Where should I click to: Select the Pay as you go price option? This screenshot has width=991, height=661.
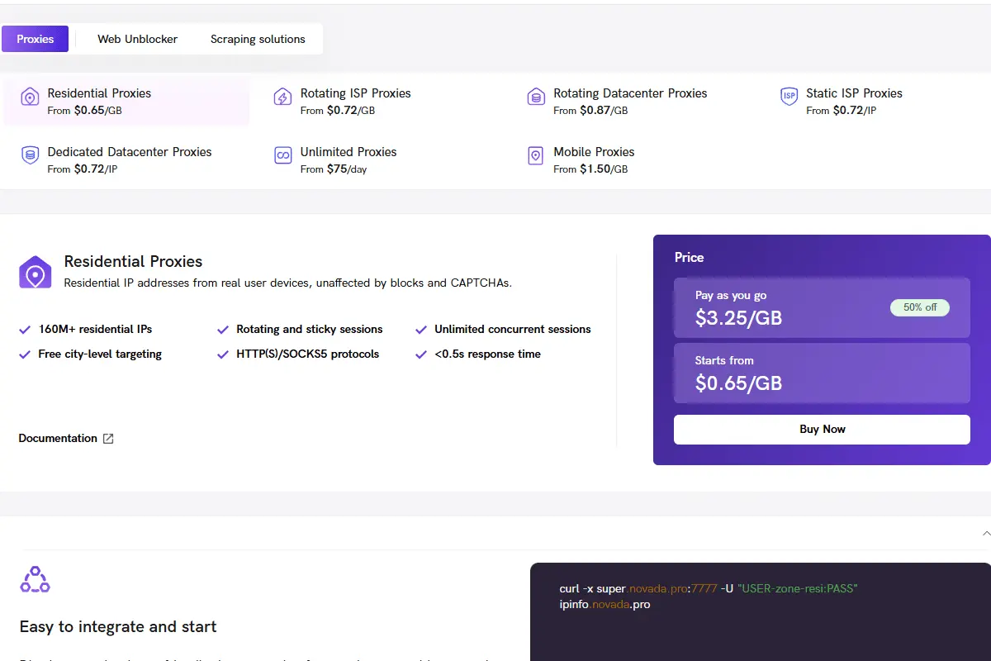(x=822, y=307)
